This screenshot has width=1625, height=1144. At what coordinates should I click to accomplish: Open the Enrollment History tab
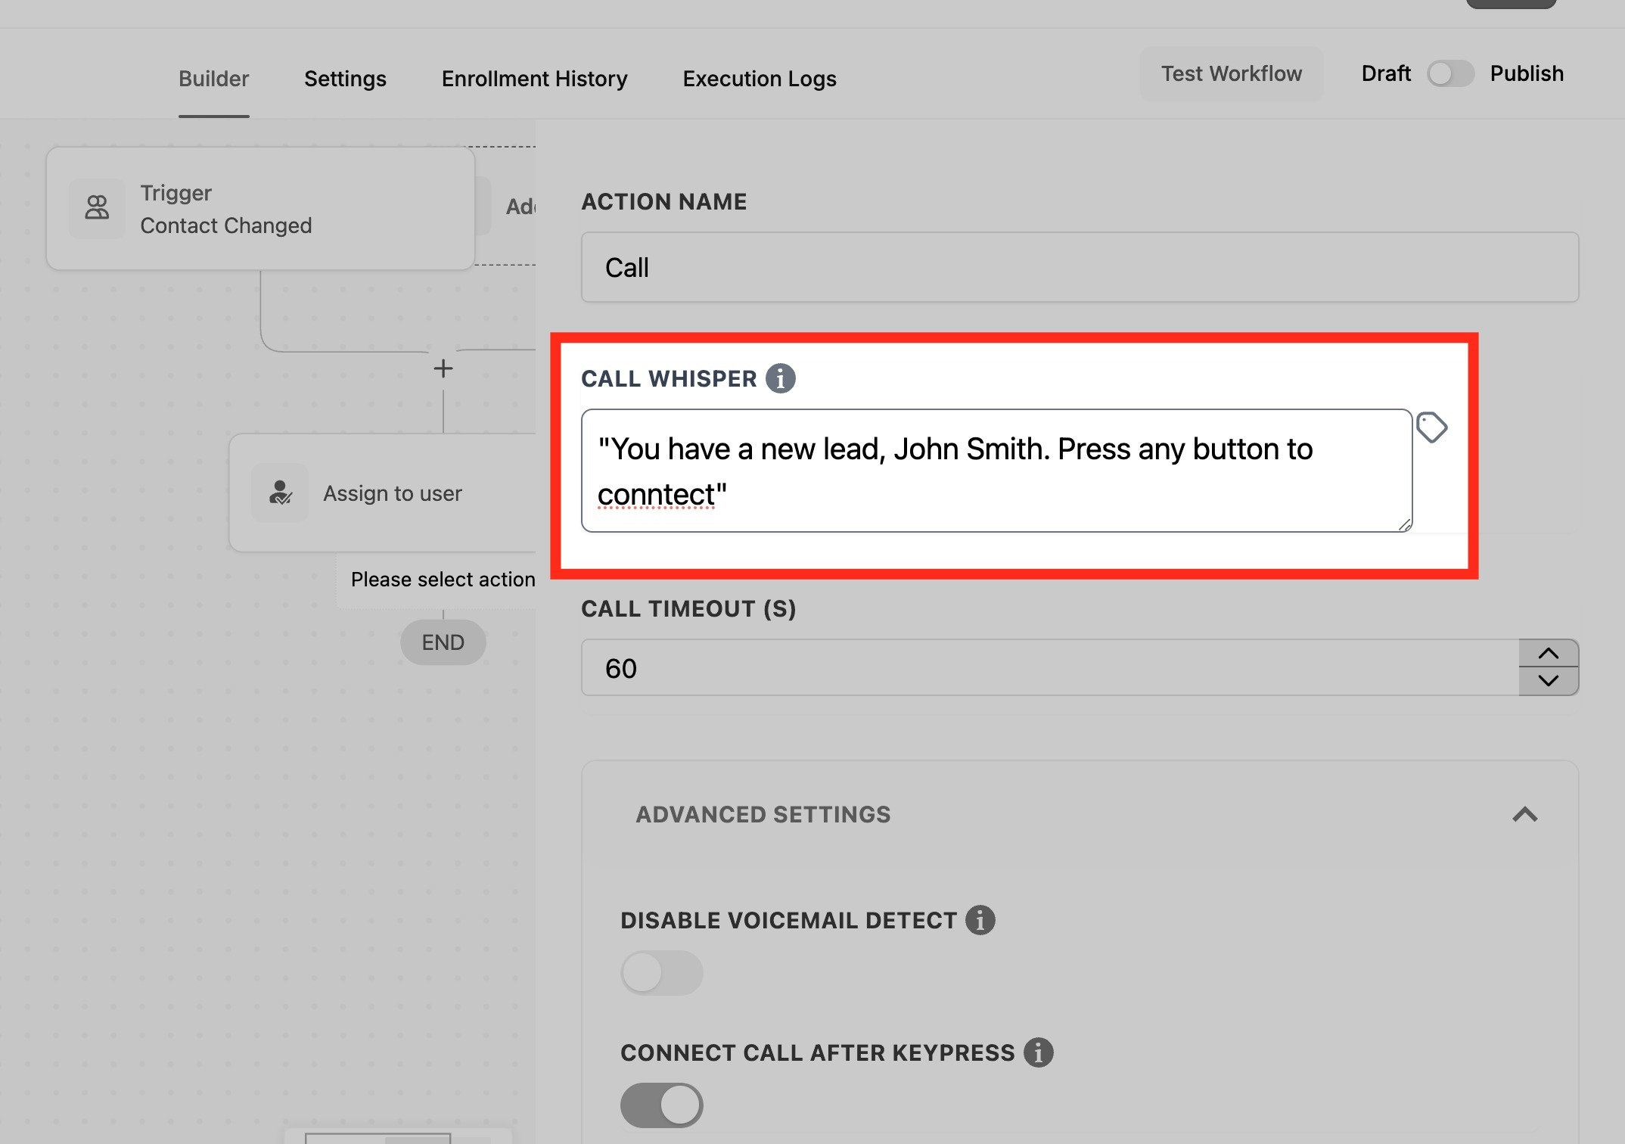(534, 79)
